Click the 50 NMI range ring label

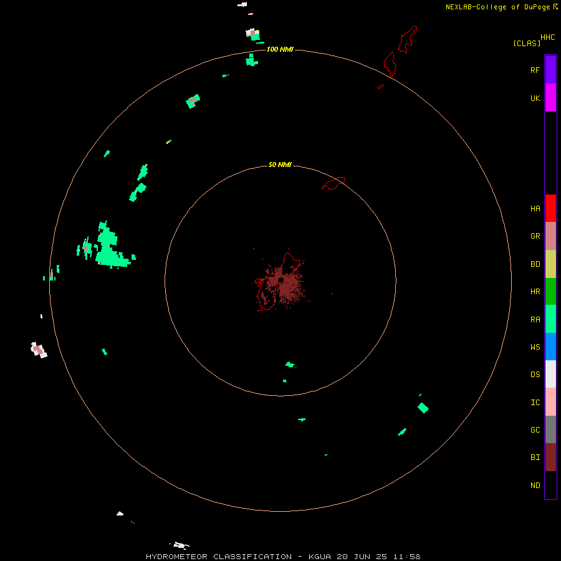(x=280, y=165)
